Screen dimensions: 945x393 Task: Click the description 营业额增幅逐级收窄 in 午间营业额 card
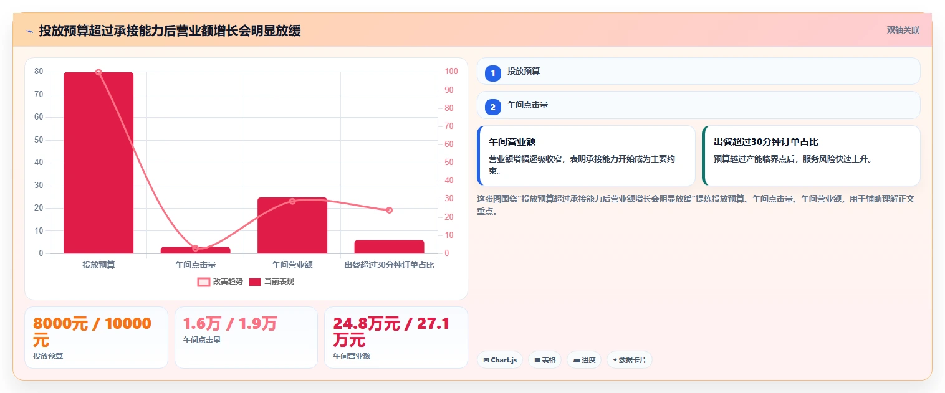[x=582, y=164]
